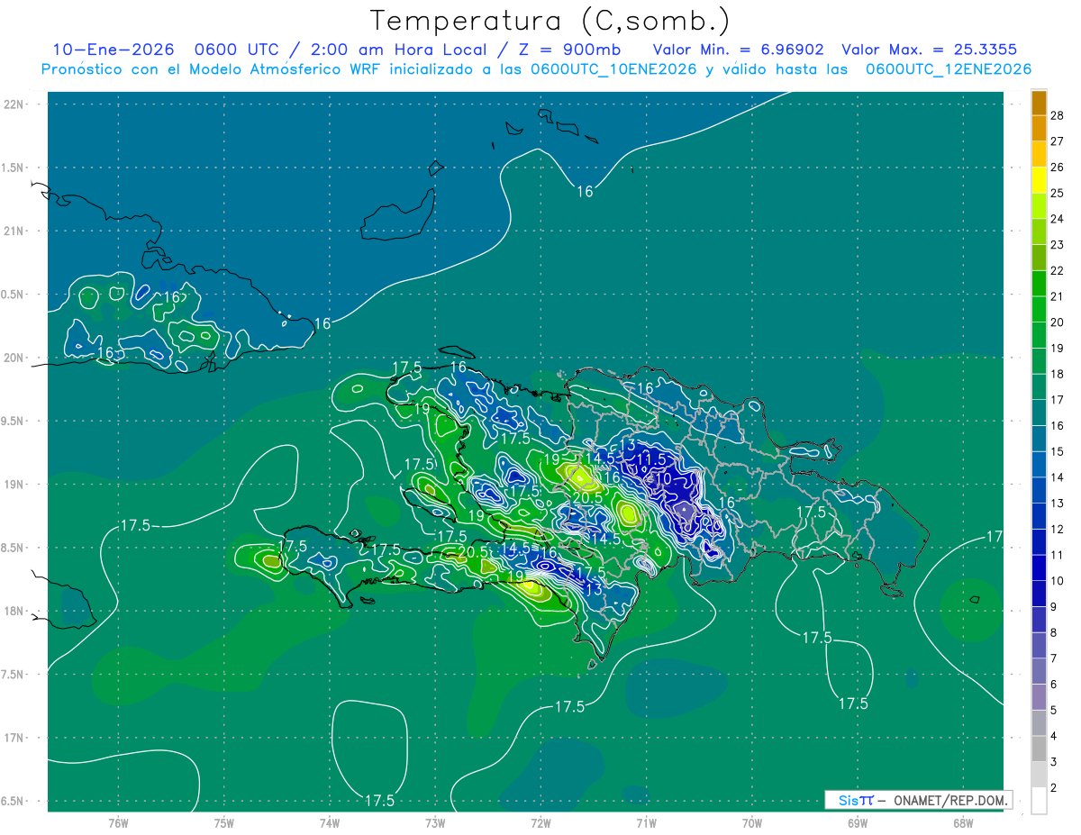Click the gray colorbar segment between 3 and 4
The height and width of the screenshot is (835, 1081).
click(x=1039, y=749)
